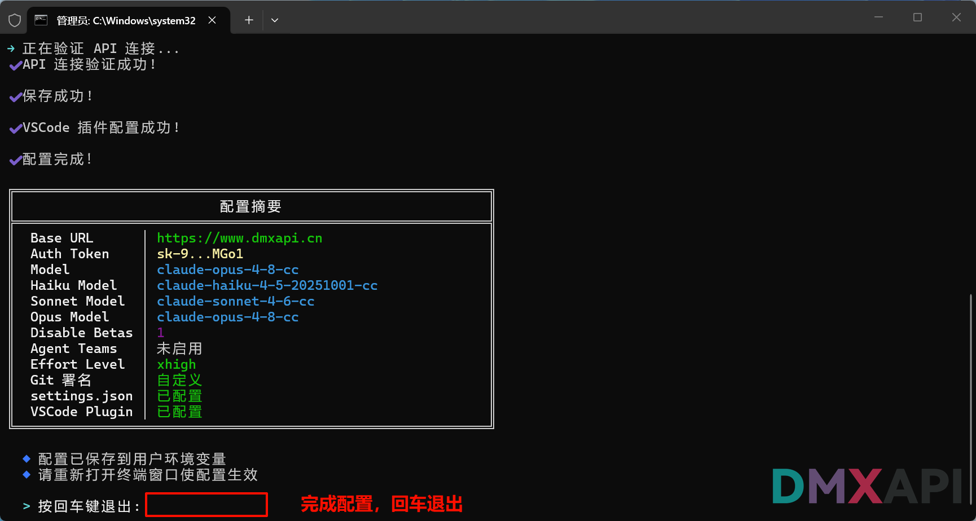The height and width of the screenshot is (521, 976).
Task: Expand the new tab profile dropdown
Action: (275, 20)
